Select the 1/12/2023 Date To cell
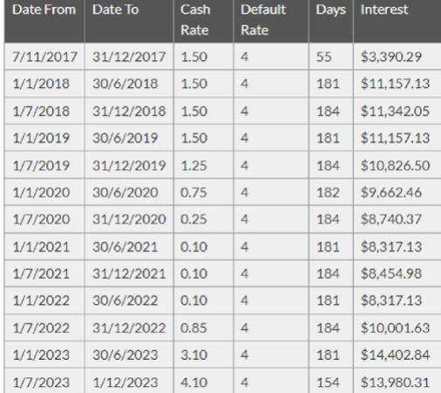441x393 pixels. point(129,383)
